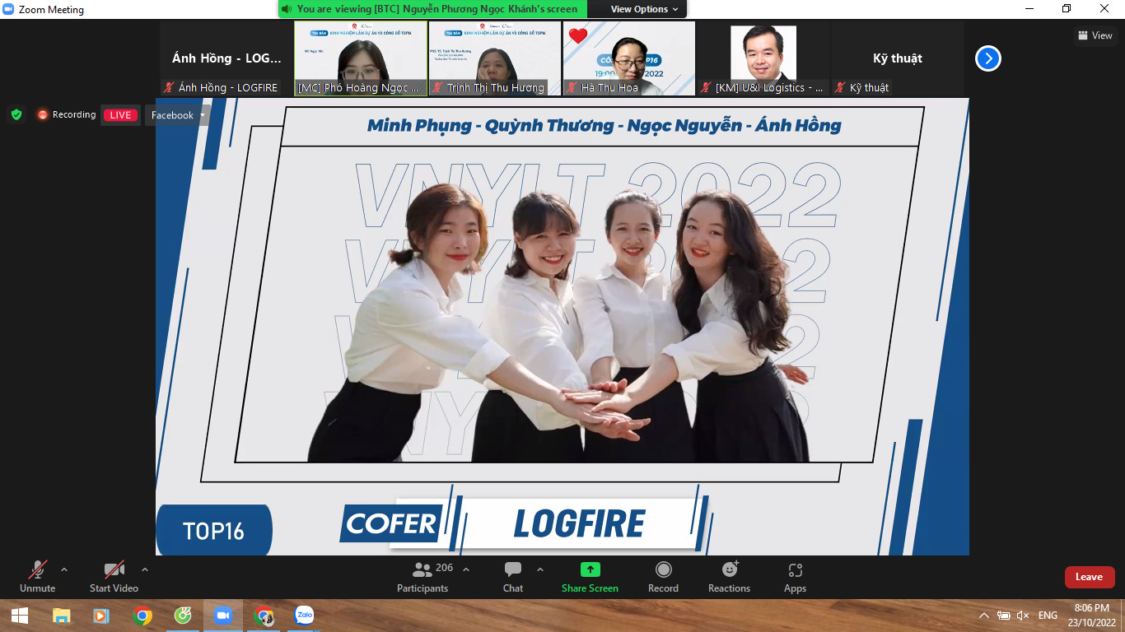Click the 'Zoom Meeting' window title
The height and width of the screenshot is (632, 1125).
(53, 10)
